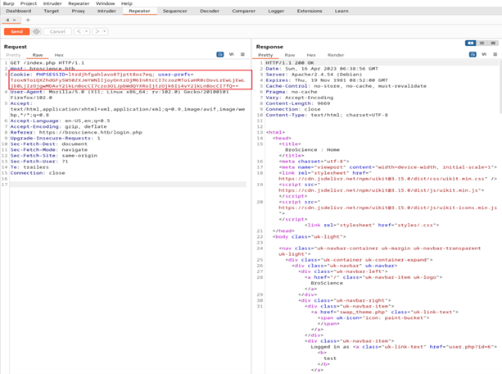Image resolution: width=502 pixels, height=374 pixels.
Task: Switch to the Proxy tab
Action: (79, 11)
